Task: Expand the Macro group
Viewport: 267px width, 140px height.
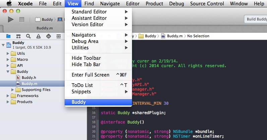Action: pos(8,59)
